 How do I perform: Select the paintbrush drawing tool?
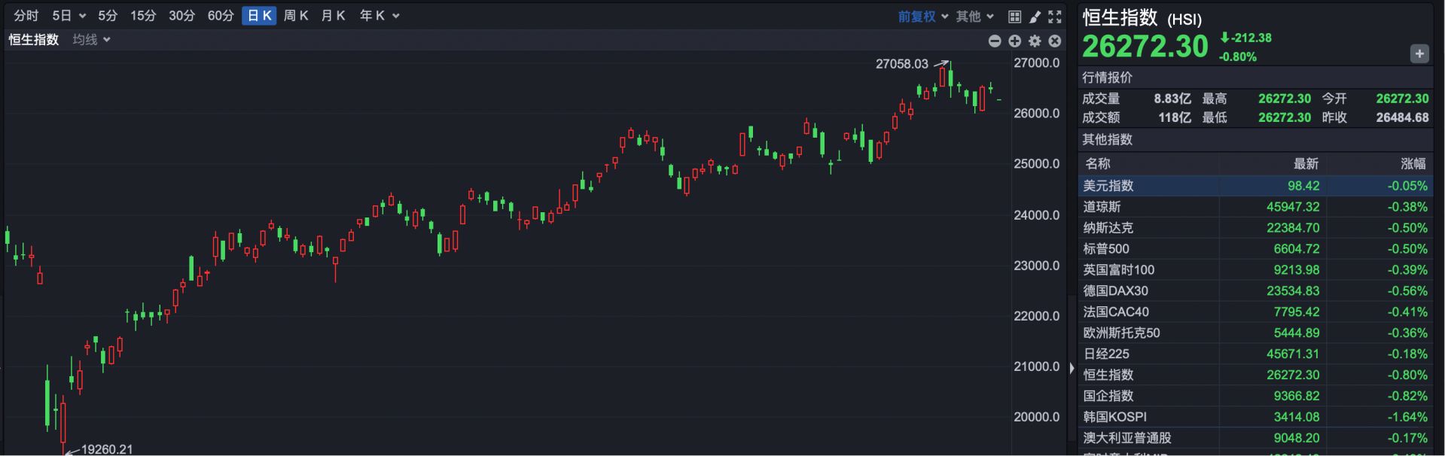click(x=1035, y=17)
